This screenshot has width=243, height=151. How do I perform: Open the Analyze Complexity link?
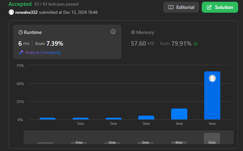tap(43, 53)
